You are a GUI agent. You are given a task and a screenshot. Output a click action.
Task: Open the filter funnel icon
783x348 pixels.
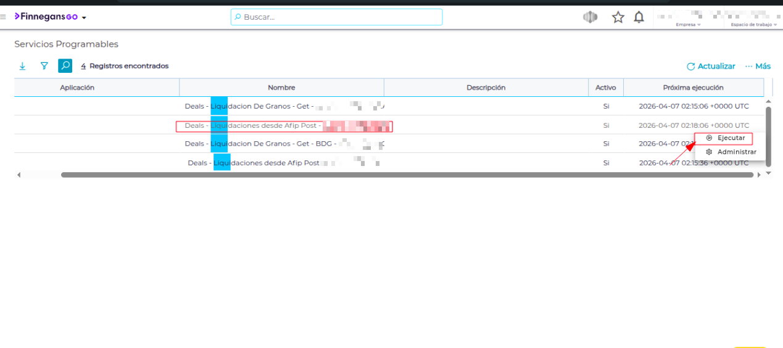44,66
